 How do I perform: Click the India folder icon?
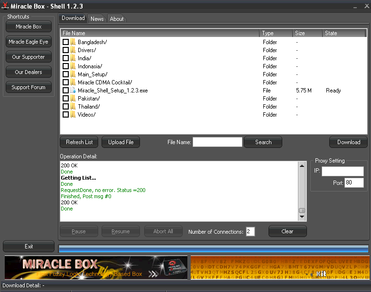click(x=73, y=58)
